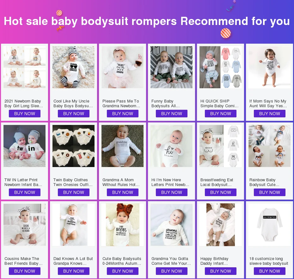Click BUY NOW under 2021 Newborn Baby
This screenshot has height=279, width=294.
tap(25, 114)
